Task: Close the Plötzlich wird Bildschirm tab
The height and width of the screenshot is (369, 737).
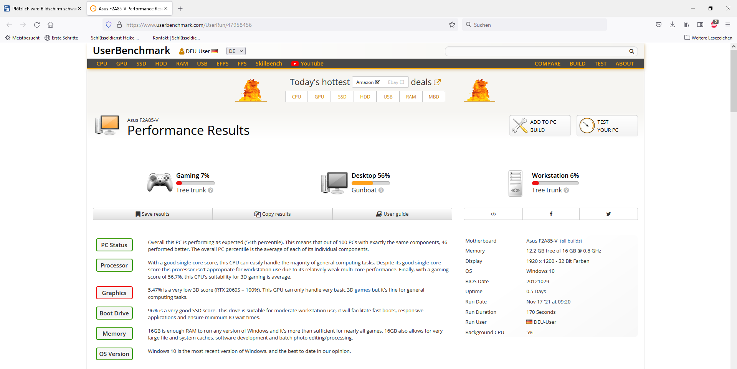Action: click(79, 8)
